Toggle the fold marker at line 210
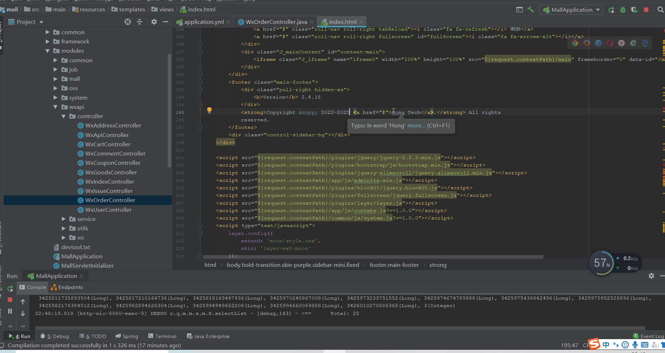Viewport: 665px width, 353px height. click(x=200, y=226)
